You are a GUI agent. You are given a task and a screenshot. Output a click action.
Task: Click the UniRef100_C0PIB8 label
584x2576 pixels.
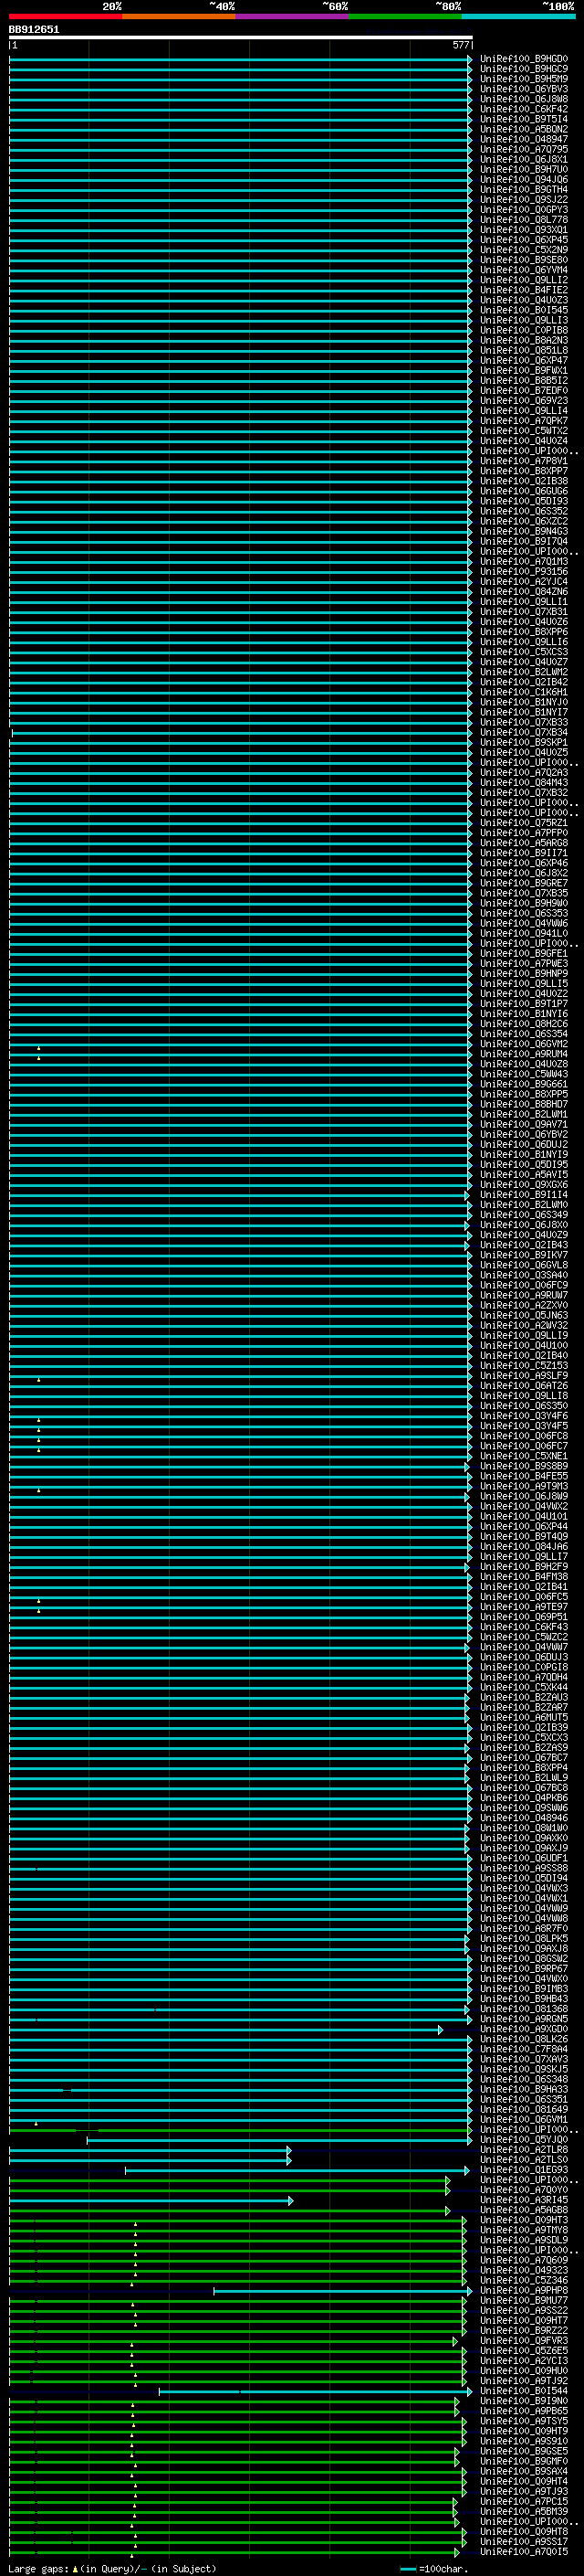524,330
